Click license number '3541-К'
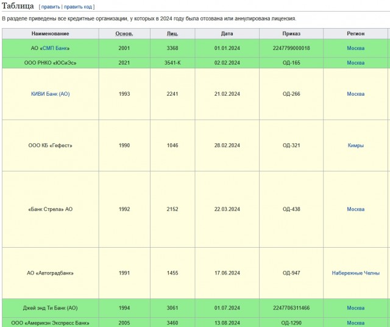The height and width of the screenshot is (327, 390). [x=172, y=63]
